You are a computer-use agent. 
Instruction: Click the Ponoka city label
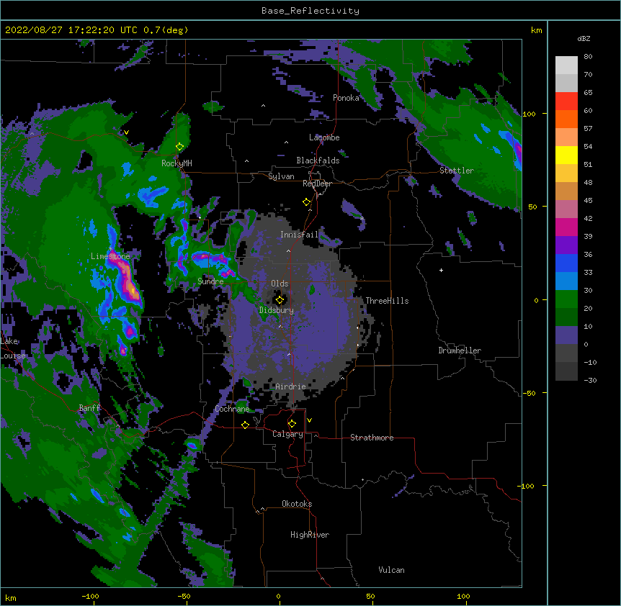coord(346,98)
